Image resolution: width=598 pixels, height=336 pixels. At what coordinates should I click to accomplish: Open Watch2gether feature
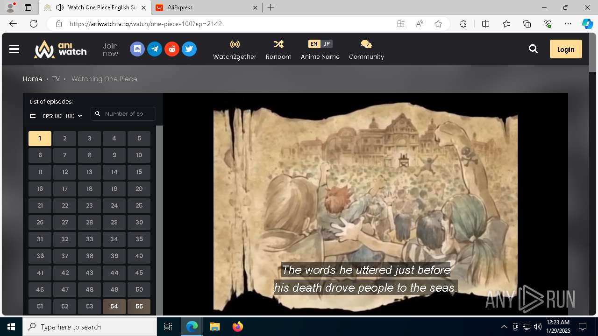pyautogui.click(x=235, y=50)
